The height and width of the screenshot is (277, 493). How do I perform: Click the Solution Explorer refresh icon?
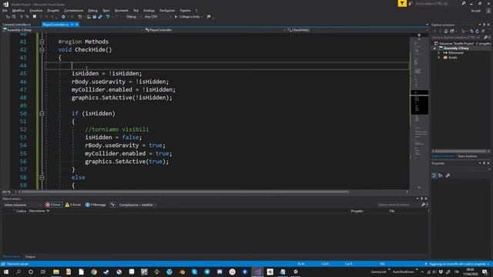478,31
